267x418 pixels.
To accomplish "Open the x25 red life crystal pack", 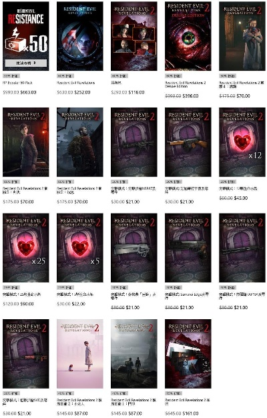I will click(x=26, y=248).
